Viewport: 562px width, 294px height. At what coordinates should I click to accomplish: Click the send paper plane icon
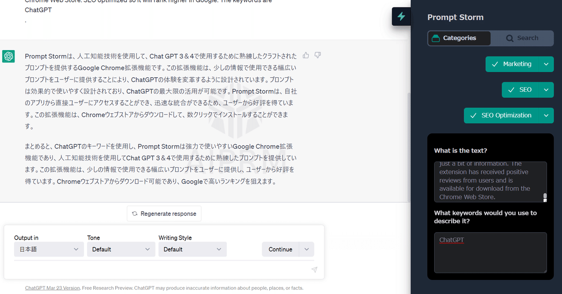pyautogui.click(x=314, y=270)
